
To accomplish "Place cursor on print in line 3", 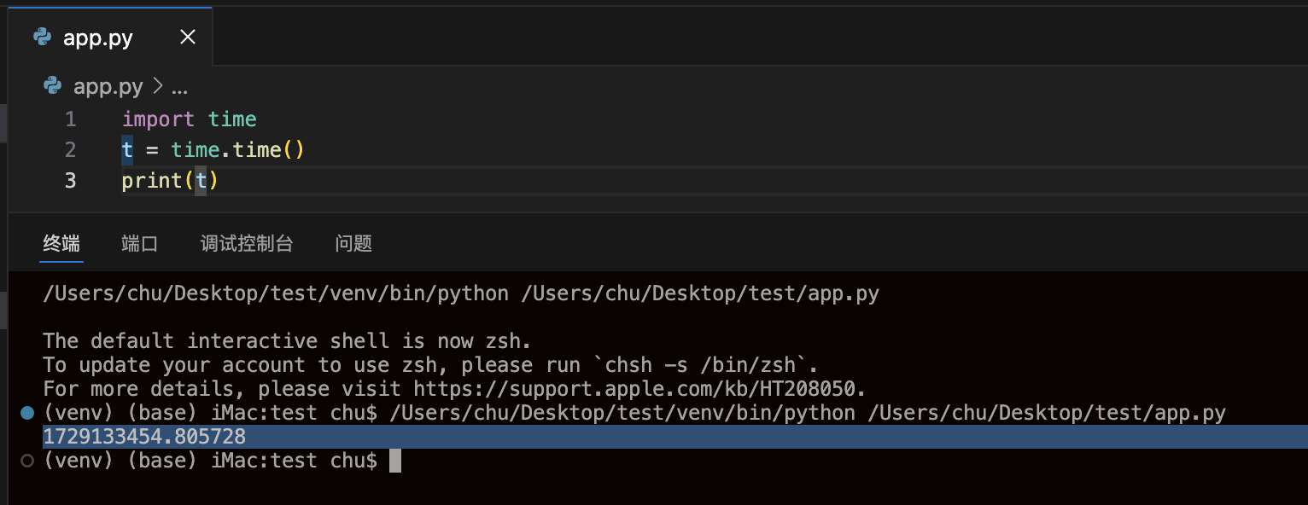I will (152, 181).
